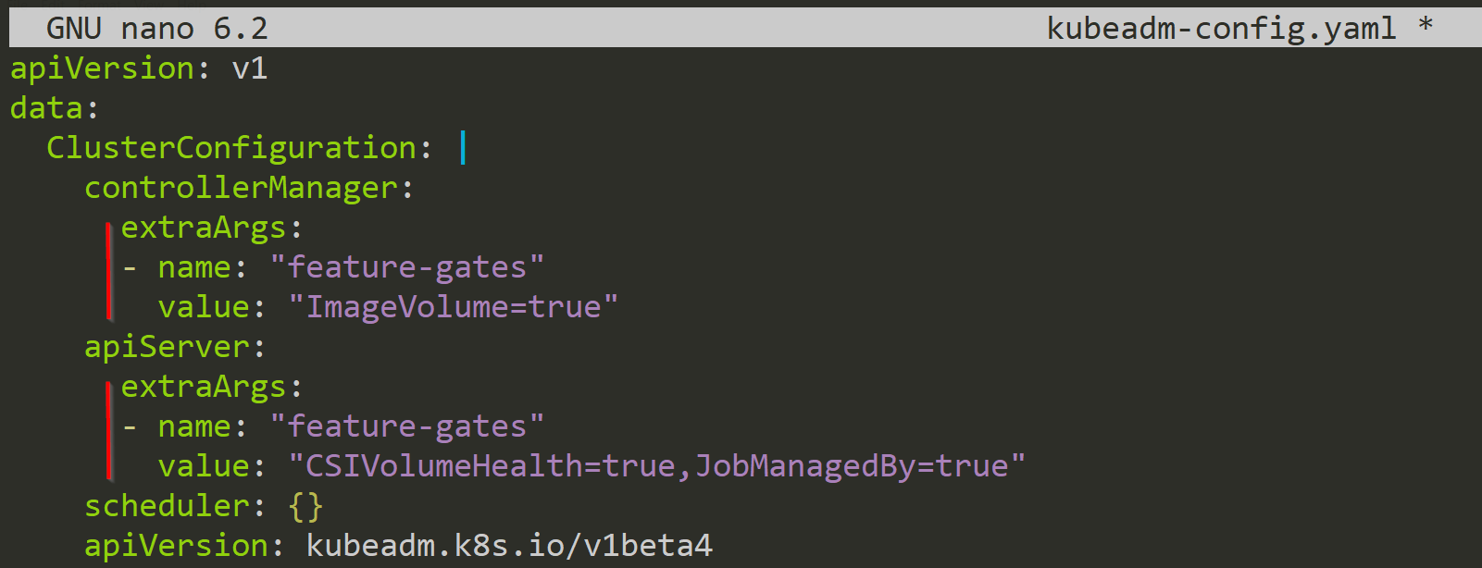Click the GNU nano 6.2 title text
Image resolution: width=1482 pixels, height=568 pixels.
(x=157, y=28)
